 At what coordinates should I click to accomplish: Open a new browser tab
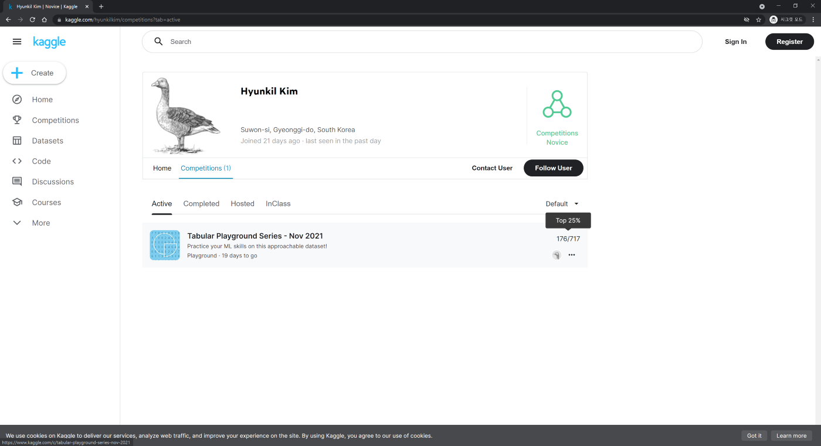click(x=101, y=6)
